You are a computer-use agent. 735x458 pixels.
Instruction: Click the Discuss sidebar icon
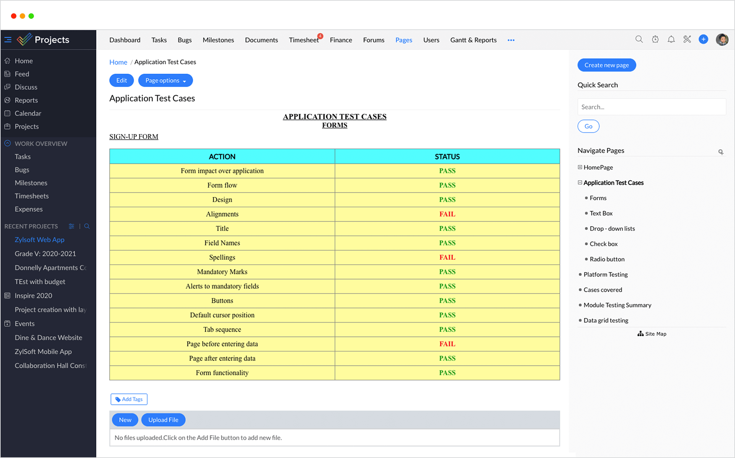click(x=7, y=87)
